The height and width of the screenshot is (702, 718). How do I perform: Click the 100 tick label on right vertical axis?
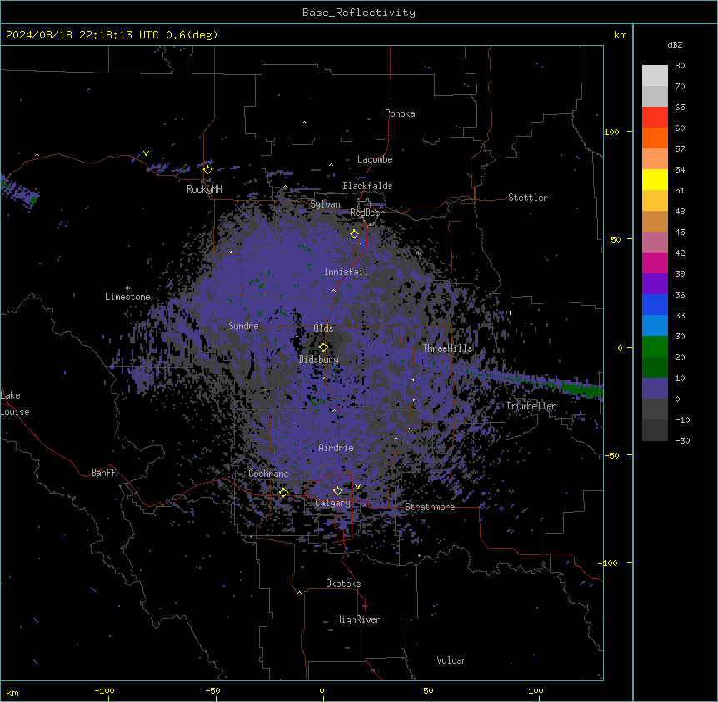tap(611, 132)
